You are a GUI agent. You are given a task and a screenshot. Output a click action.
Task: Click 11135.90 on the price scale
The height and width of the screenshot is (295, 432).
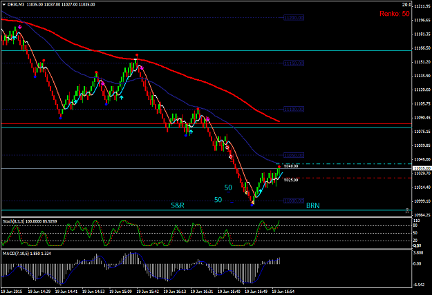tap(422, 76)
